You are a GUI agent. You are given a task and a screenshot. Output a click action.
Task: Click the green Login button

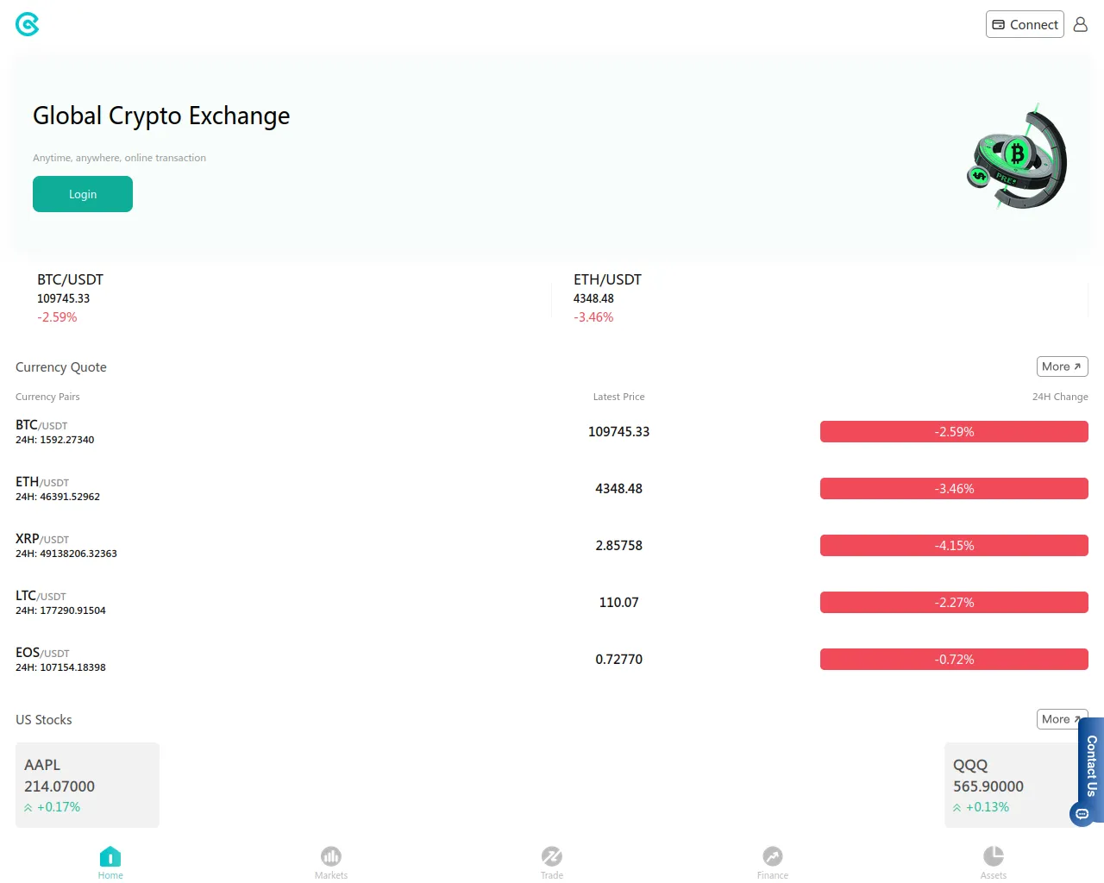pyautogui.click(x=83, y=194)
